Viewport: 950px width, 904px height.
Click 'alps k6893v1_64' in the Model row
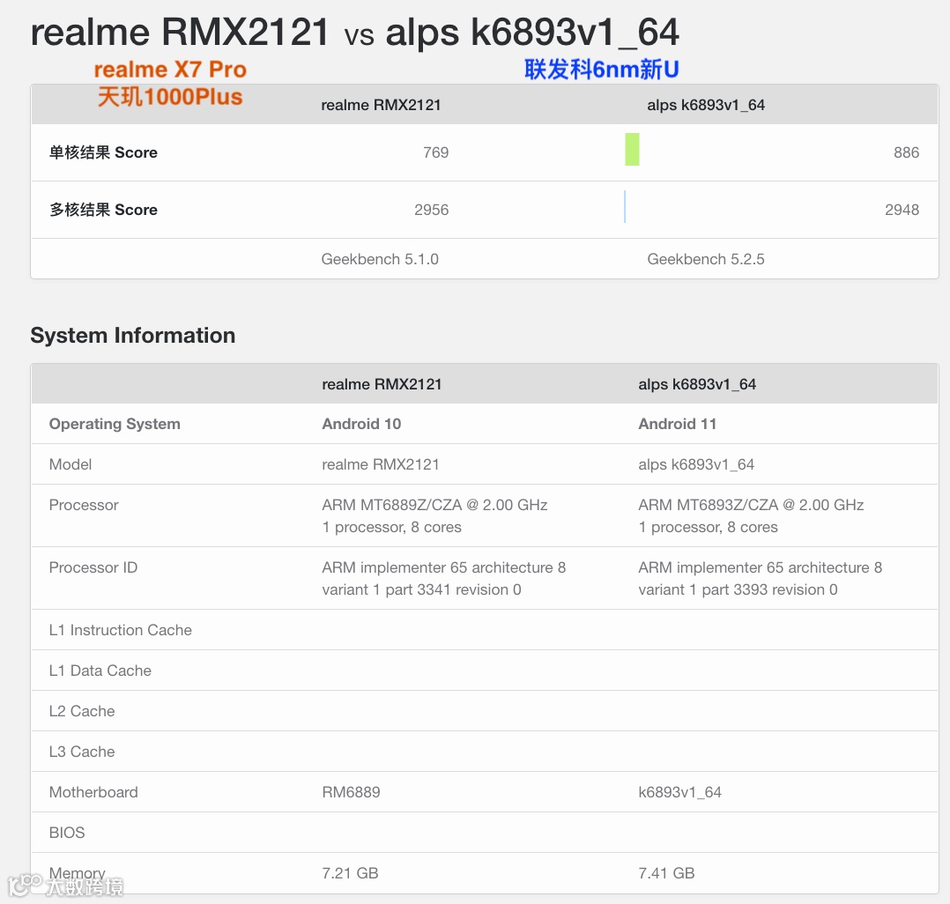pyautogui.click(x=696, y=464)
